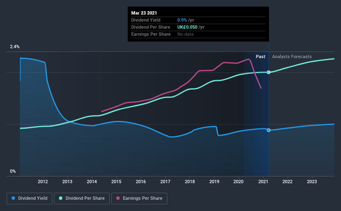This screenshot has height=211, width=341.
Task: Click the 0.9% Dividend Yield tooltip value
Action: tap(182, 20)
